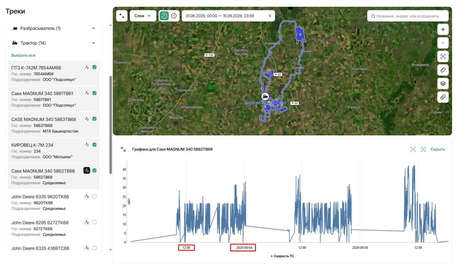Zoom out on the map with minus

click(x=443, y=43)
